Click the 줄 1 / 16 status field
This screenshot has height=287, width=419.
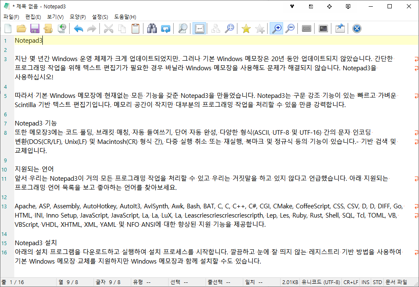(x=29, y=282)
